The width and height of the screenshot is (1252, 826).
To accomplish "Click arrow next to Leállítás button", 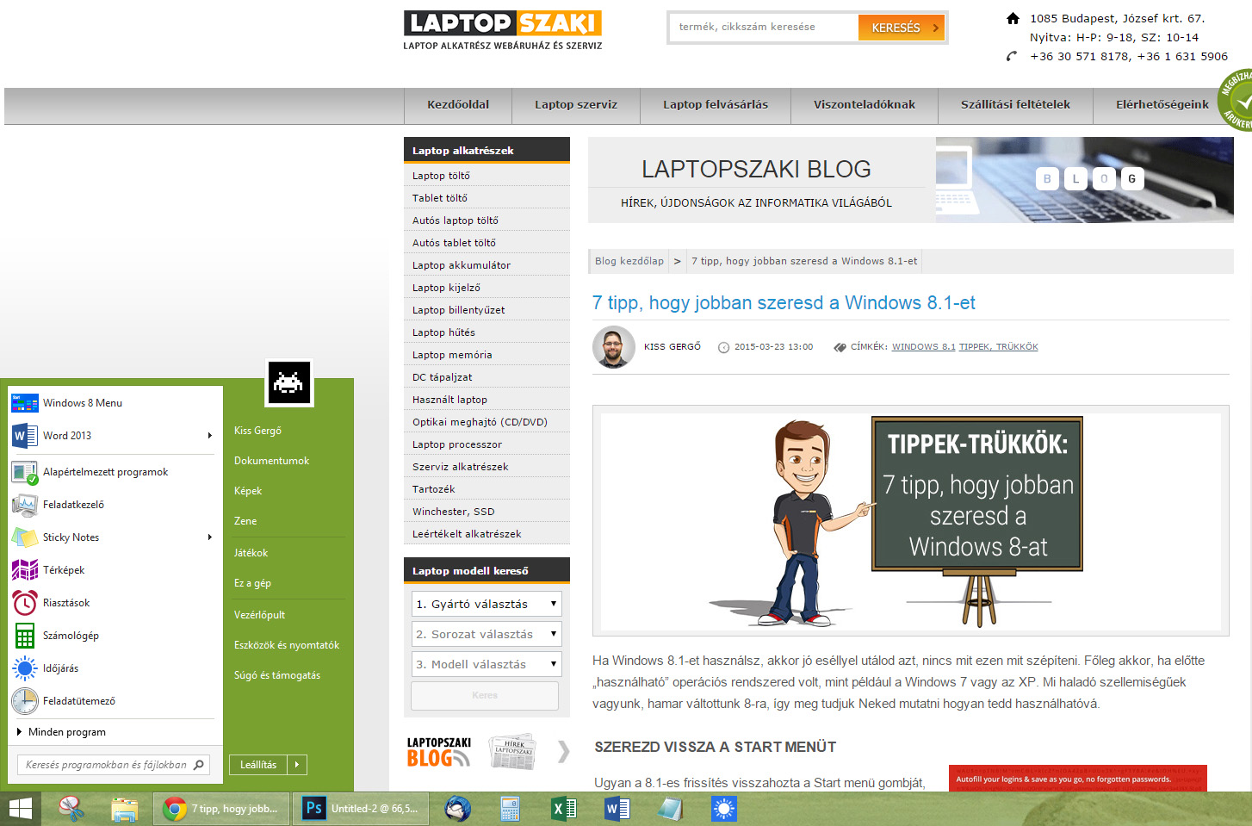I will pos(297,765).
